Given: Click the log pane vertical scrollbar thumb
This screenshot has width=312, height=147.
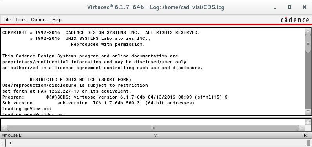Looking at the screenshot, I should point(308,43).
